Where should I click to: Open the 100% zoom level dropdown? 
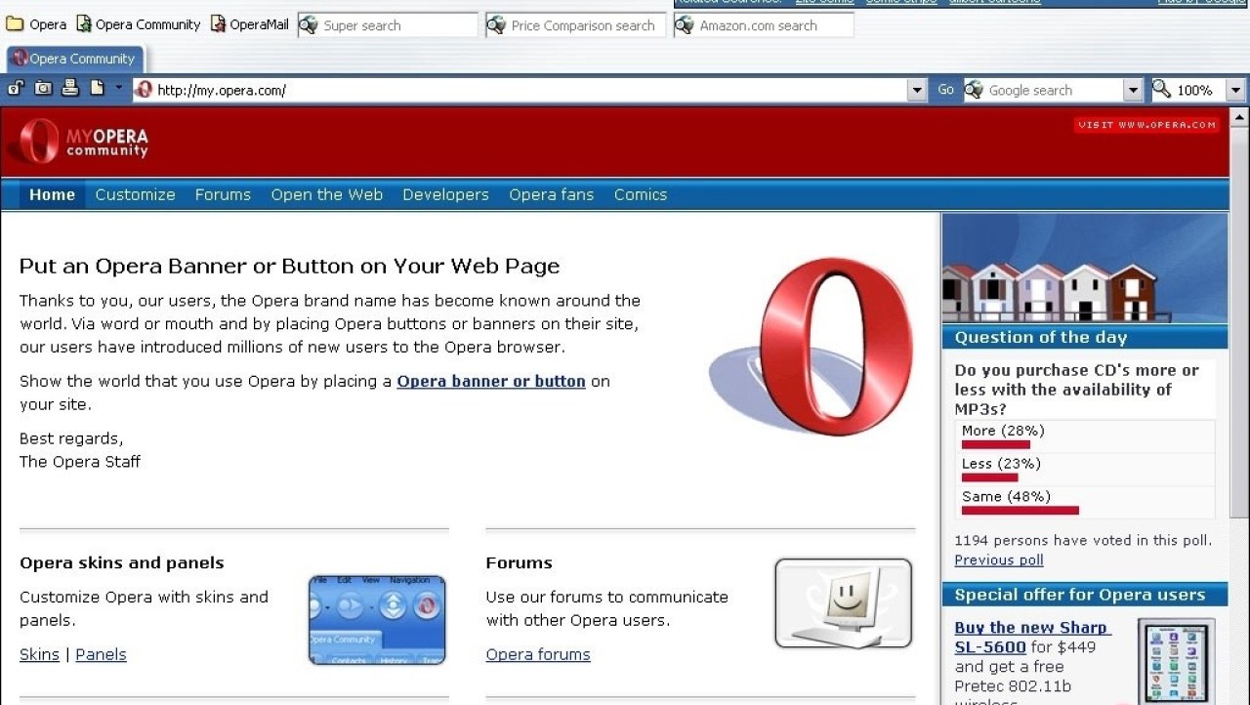coord(1235,90)
